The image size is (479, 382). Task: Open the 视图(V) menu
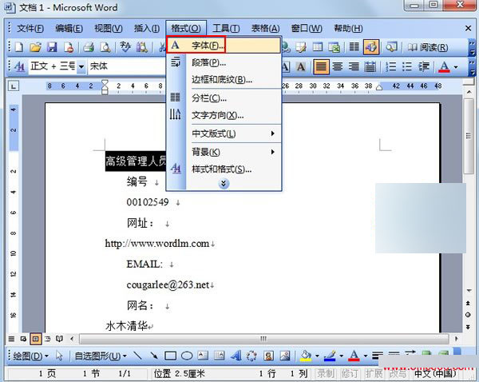109,29
